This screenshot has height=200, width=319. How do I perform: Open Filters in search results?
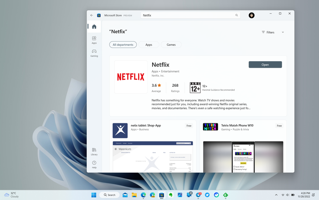click(268, 32)
